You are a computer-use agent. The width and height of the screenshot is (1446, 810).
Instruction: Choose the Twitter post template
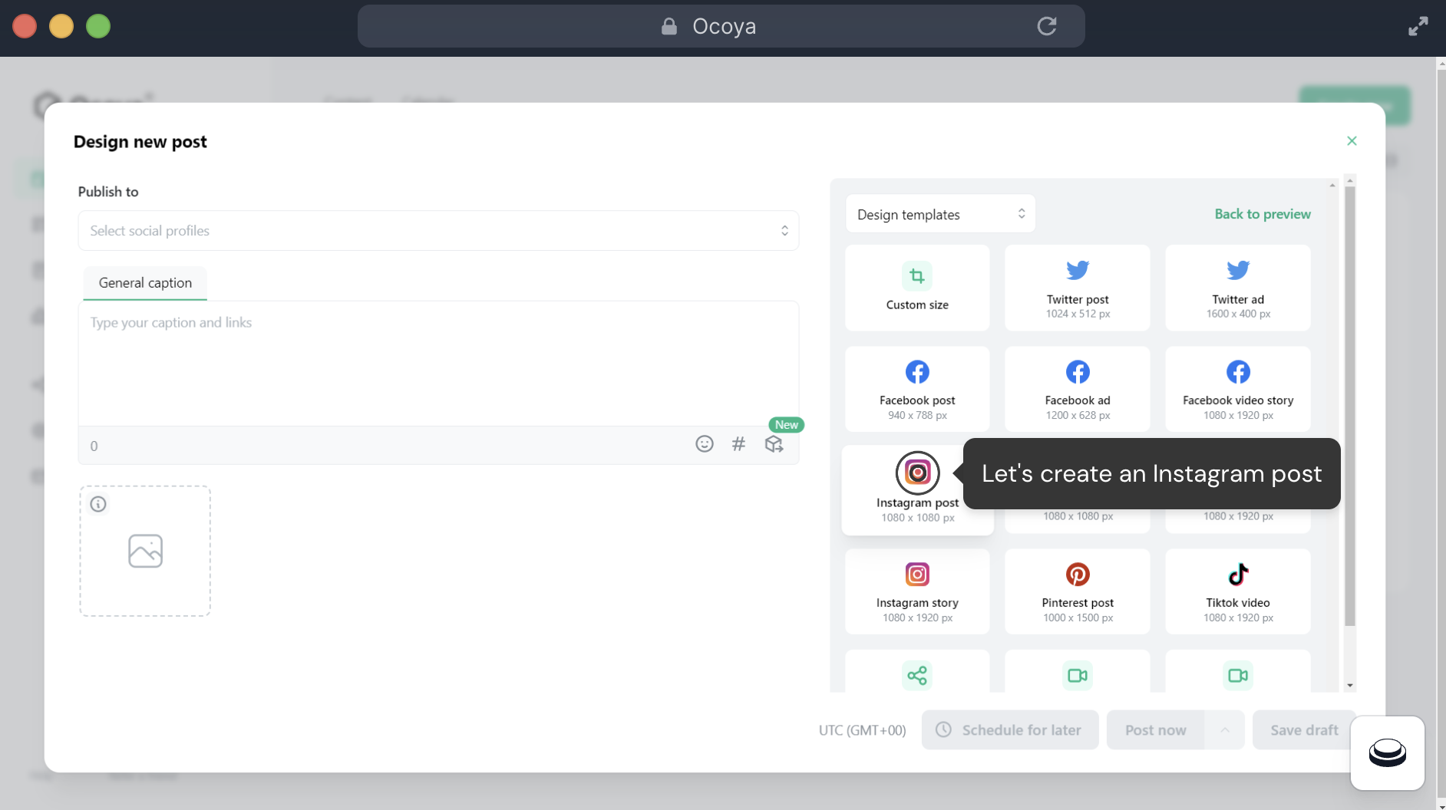(x=1077, y=288)
